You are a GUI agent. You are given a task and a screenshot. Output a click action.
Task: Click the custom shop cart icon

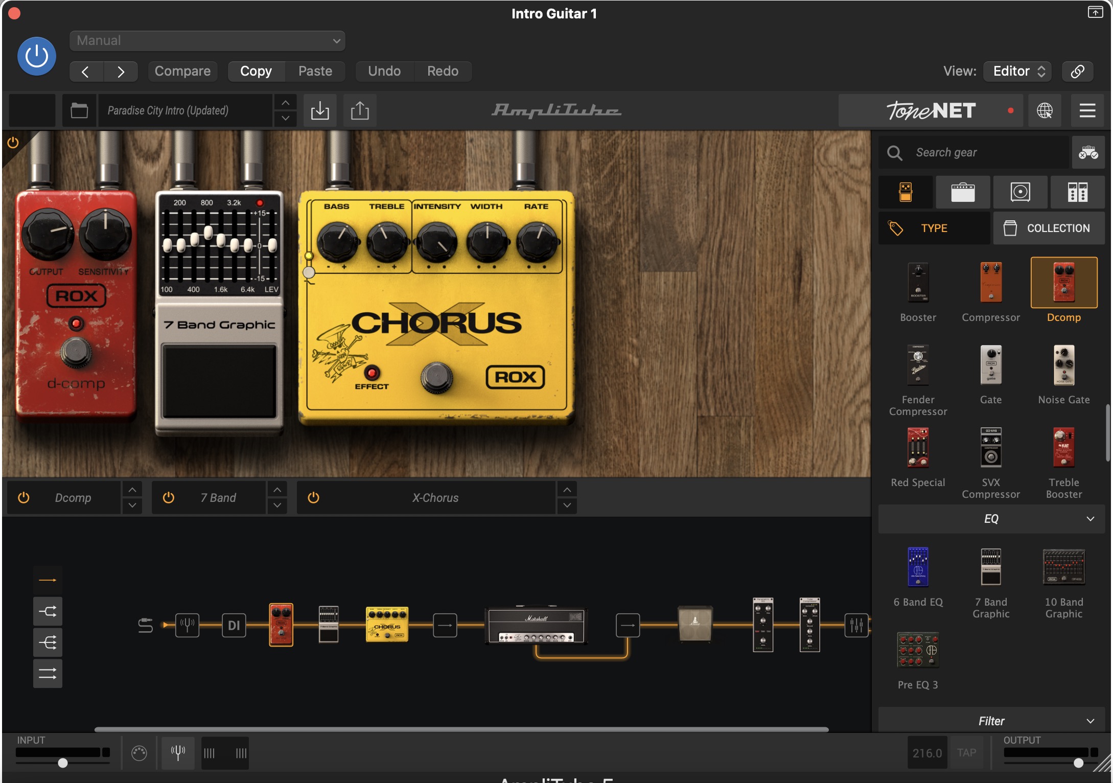(1088, 152)
